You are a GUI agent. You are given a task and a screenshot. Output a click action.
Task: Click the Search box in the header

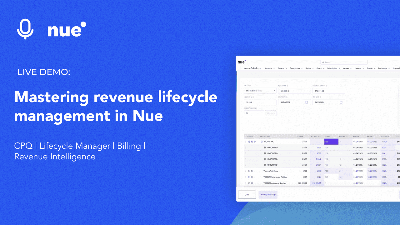tap(344, 62)
